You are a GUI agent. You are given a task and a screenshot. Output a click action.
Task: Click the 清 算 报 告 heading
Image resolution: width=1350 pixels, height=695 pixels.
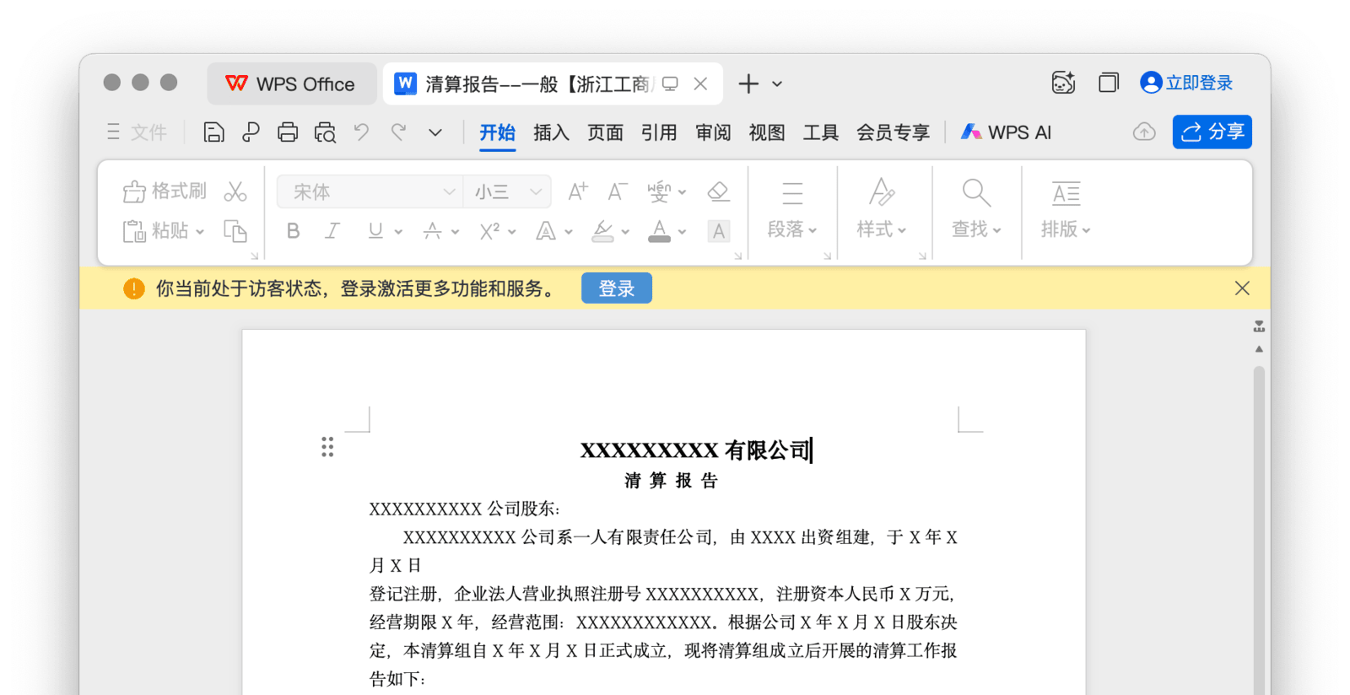(671, 481)
